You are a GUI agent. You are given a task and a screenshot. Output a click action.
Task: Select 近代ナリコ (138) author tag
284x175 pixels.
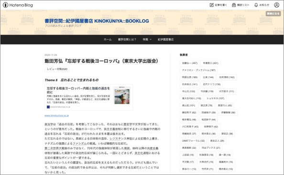(211, 84)
